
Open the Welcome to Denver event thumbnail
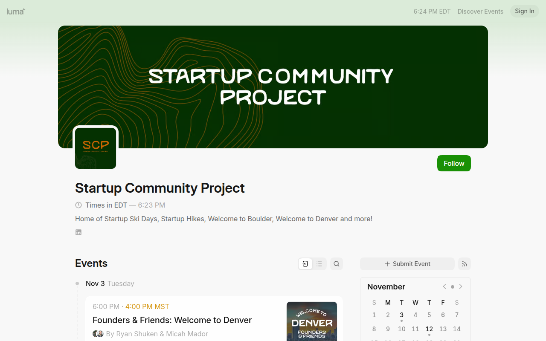point(312,321)
